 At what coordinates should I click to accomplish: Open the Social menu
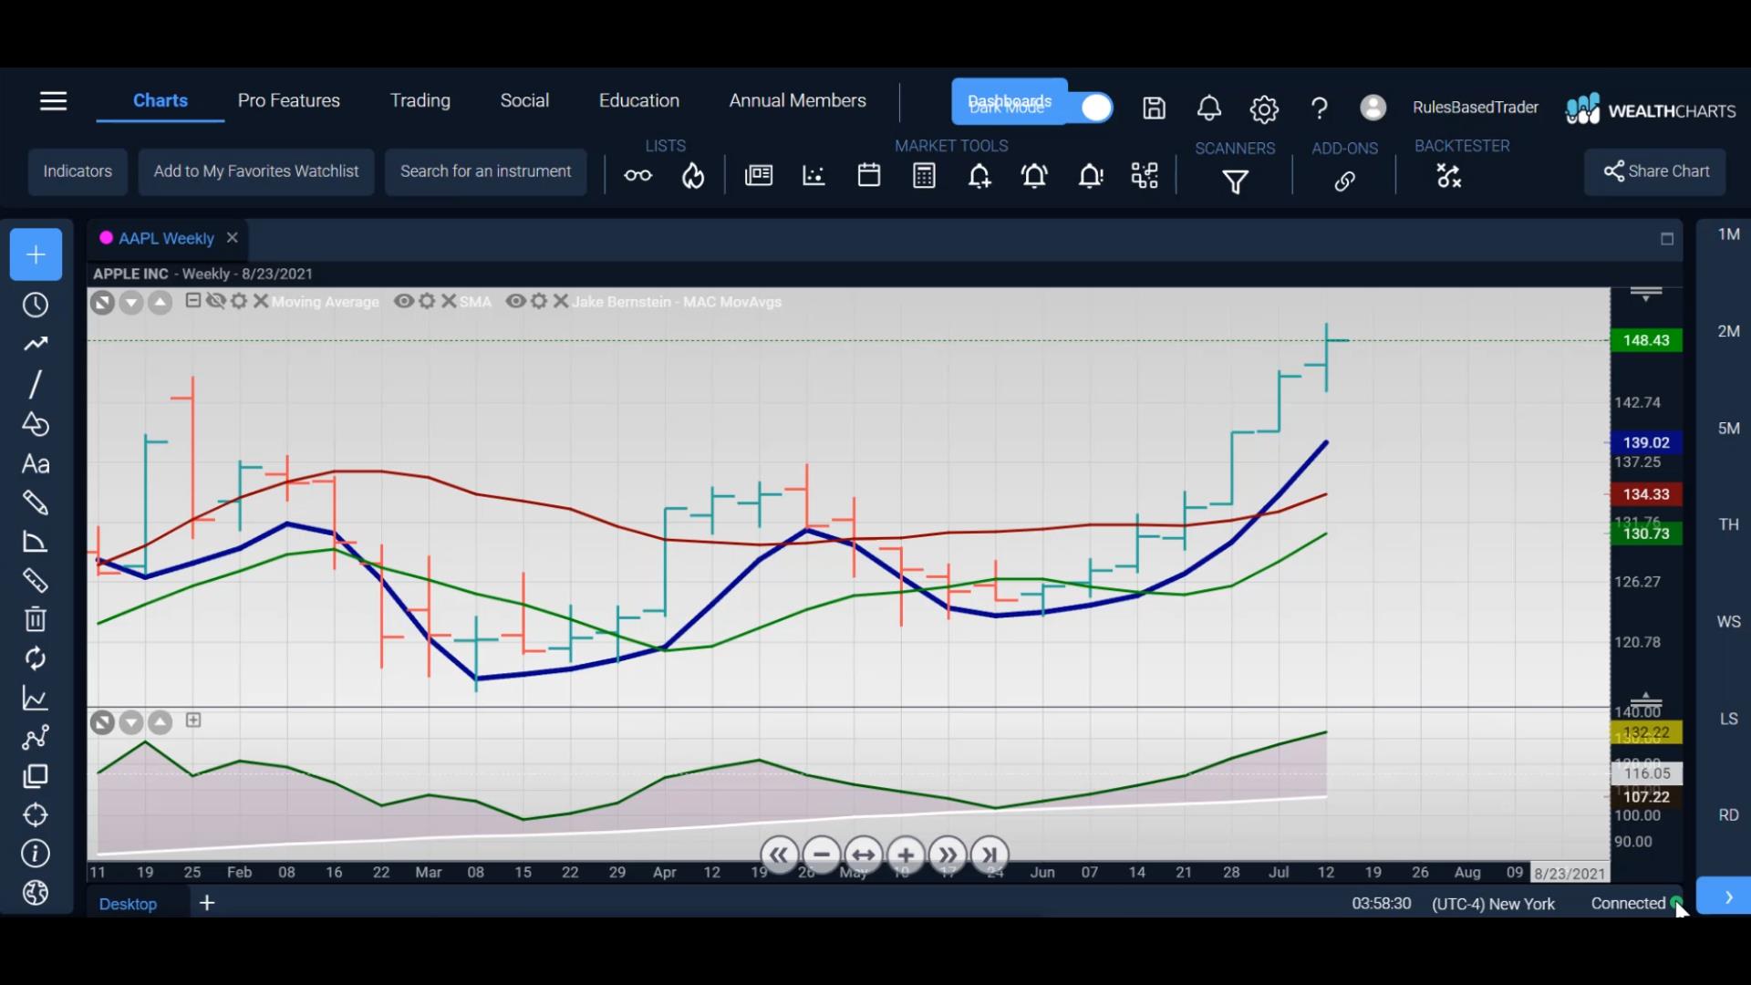524,100
